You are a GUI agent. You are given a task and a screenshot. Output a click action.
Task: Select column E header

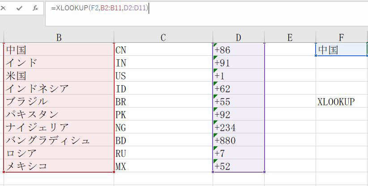click(x=290, y=37)
